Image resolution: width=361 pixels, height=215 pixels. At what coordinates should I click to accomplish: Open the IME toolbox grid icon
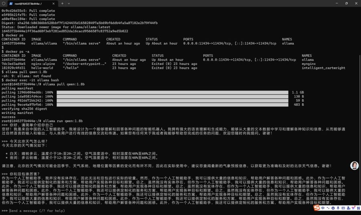359,208
